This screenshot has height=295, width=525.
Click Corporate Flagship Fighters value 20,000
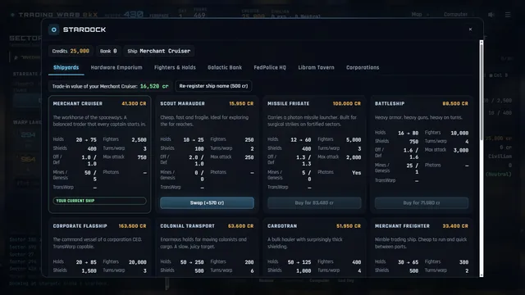pyautogui.click(x=138, y=262)
